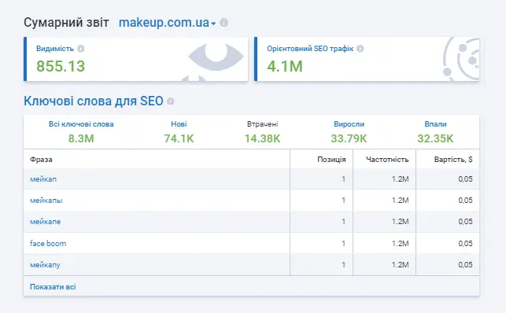This screenshot has width=506, height=313.
Task: Click cost 0,05 in мейкапы row
Action: pos(465,201)
